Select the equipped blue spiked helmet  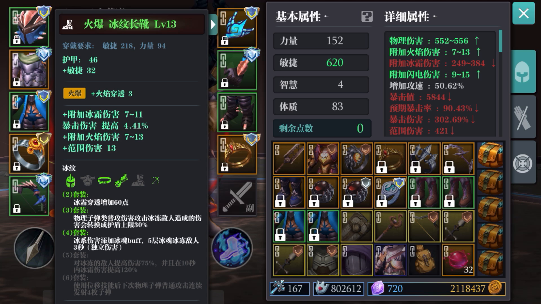[x=29, y=27]
